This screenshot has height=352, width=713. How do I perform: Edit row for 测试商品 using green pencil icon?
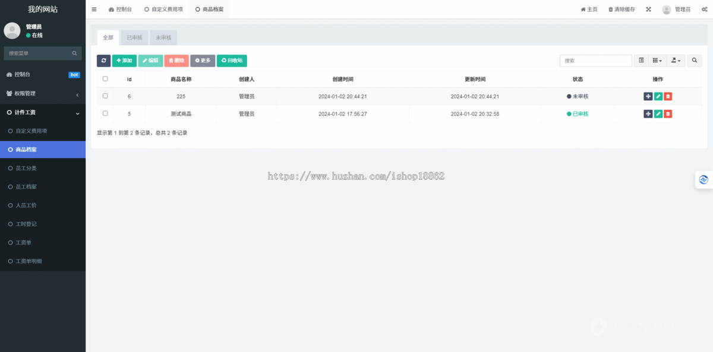click(x=657, y=113)
